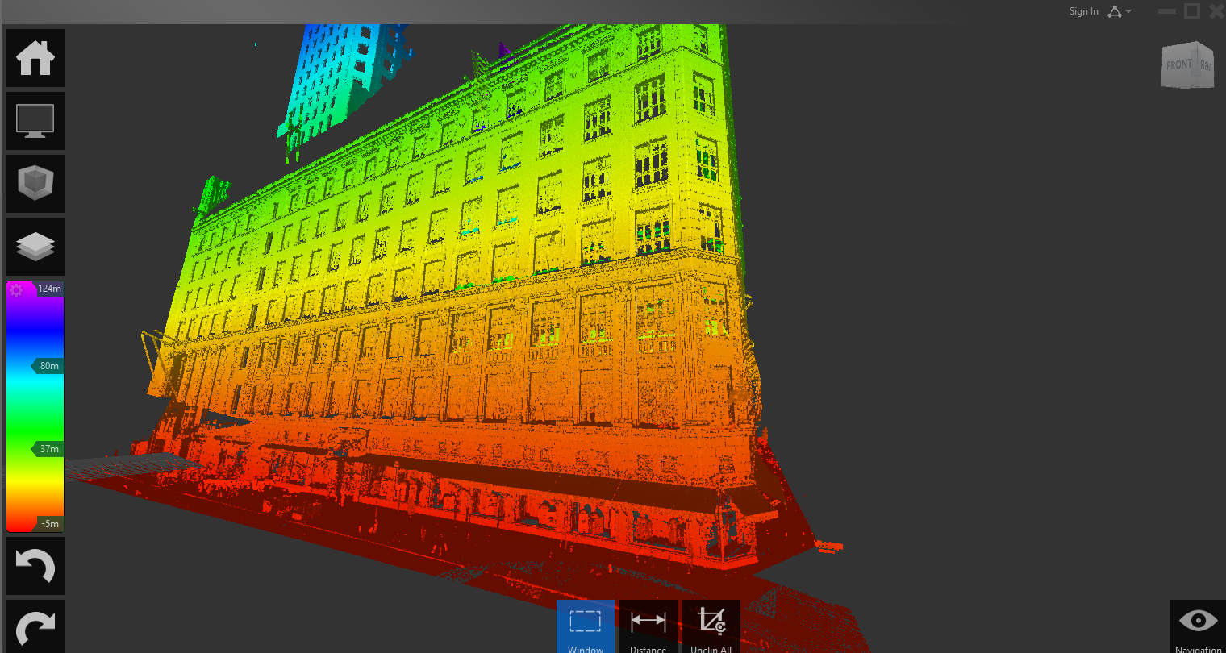Screen dimensions: 1226x653
Task: Select the Distance measurement tool
Action: pos(648,625)
